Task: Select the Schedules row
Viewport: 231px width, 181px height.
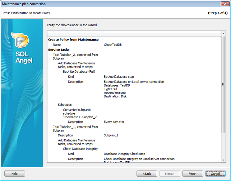Action: point(65,105)
